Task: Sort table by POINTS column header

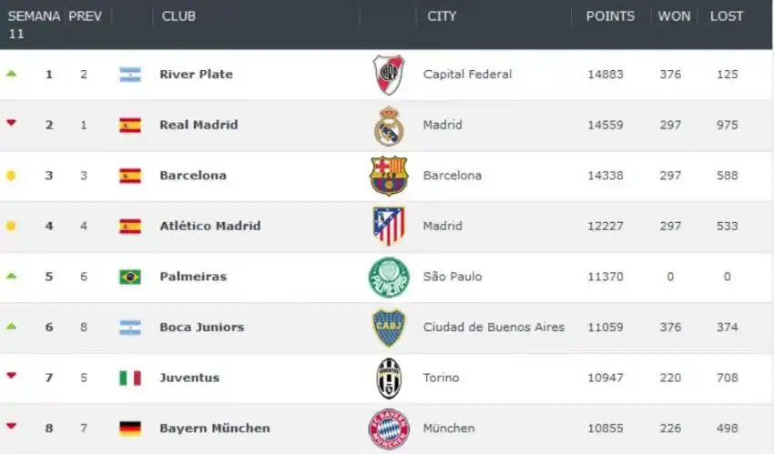Action: (x=610, y=16)
